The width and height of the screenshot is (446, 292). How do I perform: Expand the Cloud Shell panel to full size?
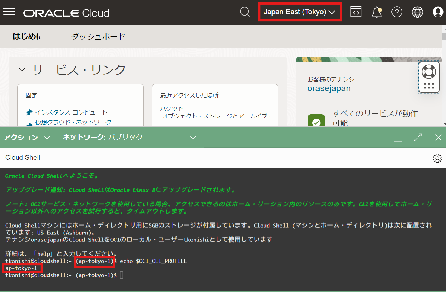(418, 138)
